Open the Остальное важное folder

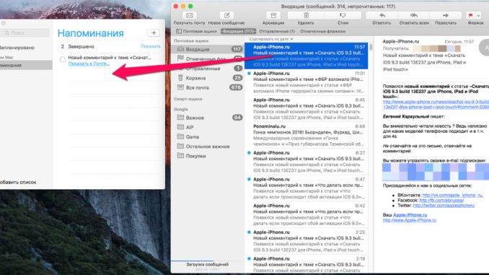(x=208, y=147)
